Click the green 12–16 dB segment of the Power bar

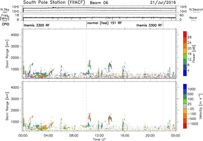(x=185, y=57)
